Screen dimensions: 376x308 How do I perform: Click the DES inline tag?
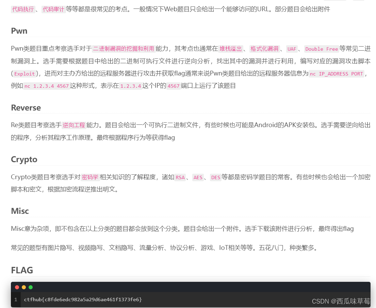click(x=215, y=177)
